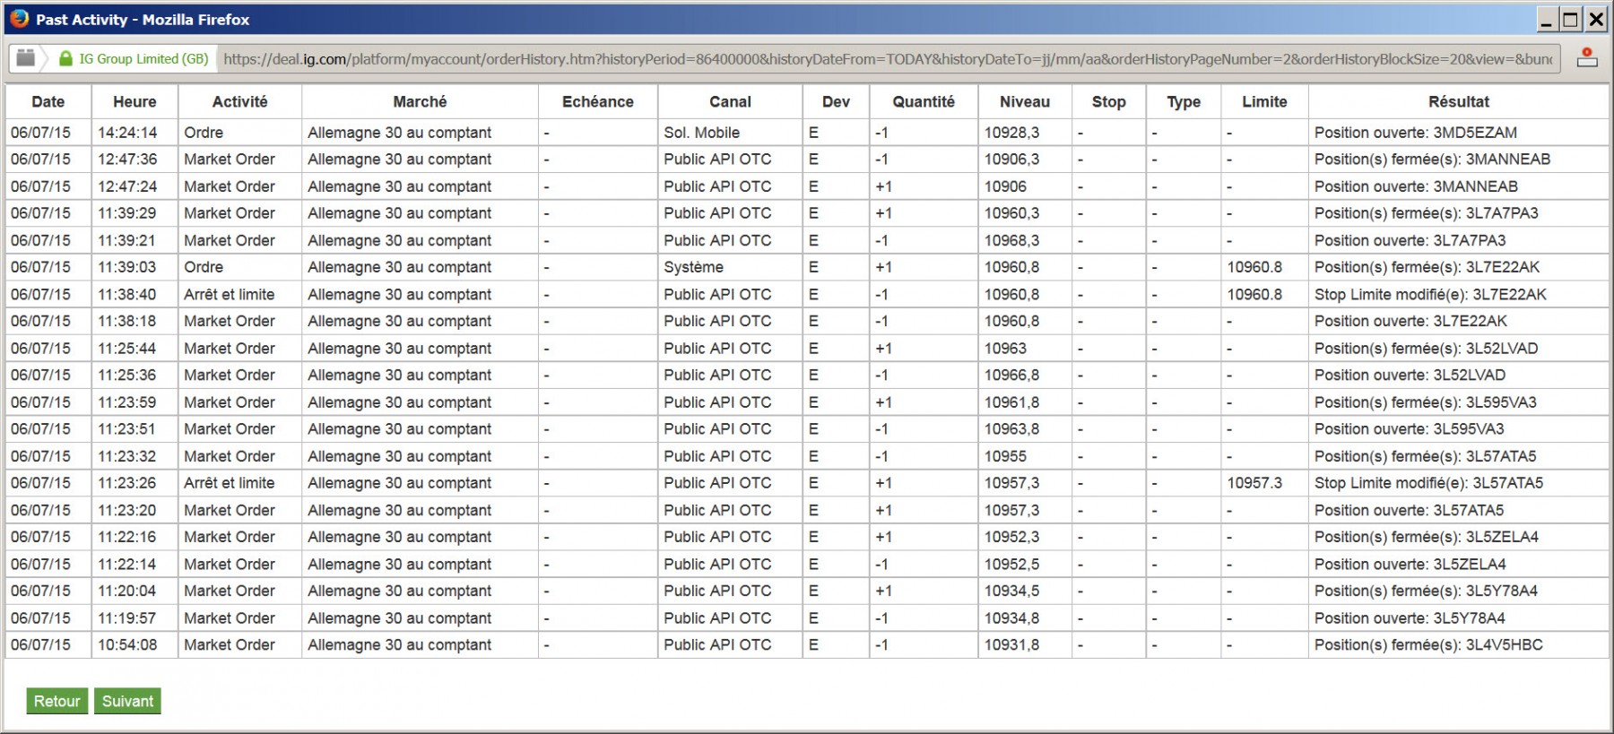Screen dimensions: 1614x734
Task: Click Stop Limite modifié(e): 3L7E22AK result
Action: pos(1430,294)
